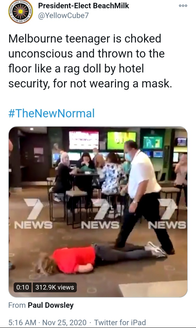Open Paul Dowsley's profile link
196x328 pixels.
(x=51, y=305)
